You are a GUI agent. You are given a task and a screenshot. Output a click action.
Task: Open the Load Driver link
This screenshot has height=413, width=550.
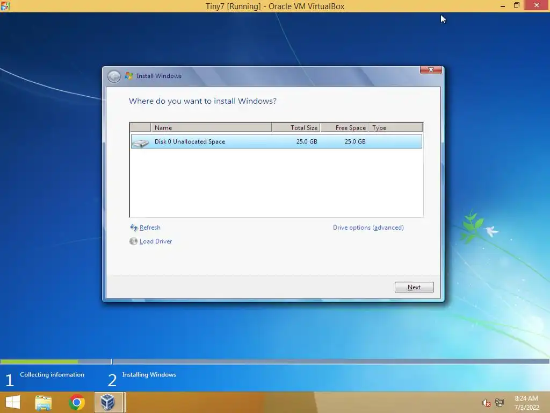click(x=156, y=241)
